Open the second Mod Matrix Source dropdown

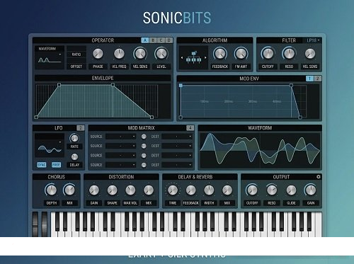pos(120,146)
